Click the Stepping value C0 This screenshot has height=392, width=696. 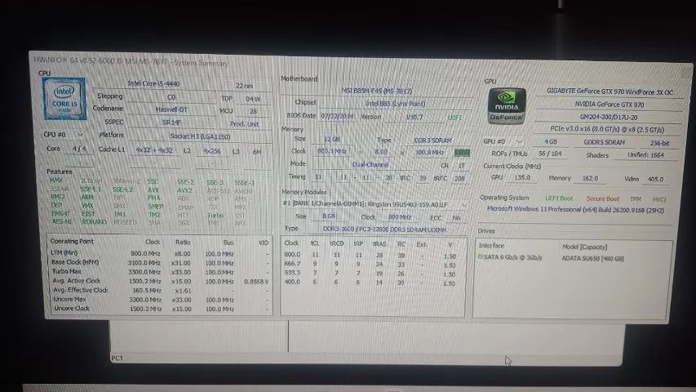[171, 97]
